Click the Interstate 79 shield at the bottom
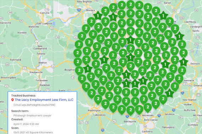The image size is (202, 134). 102,130
